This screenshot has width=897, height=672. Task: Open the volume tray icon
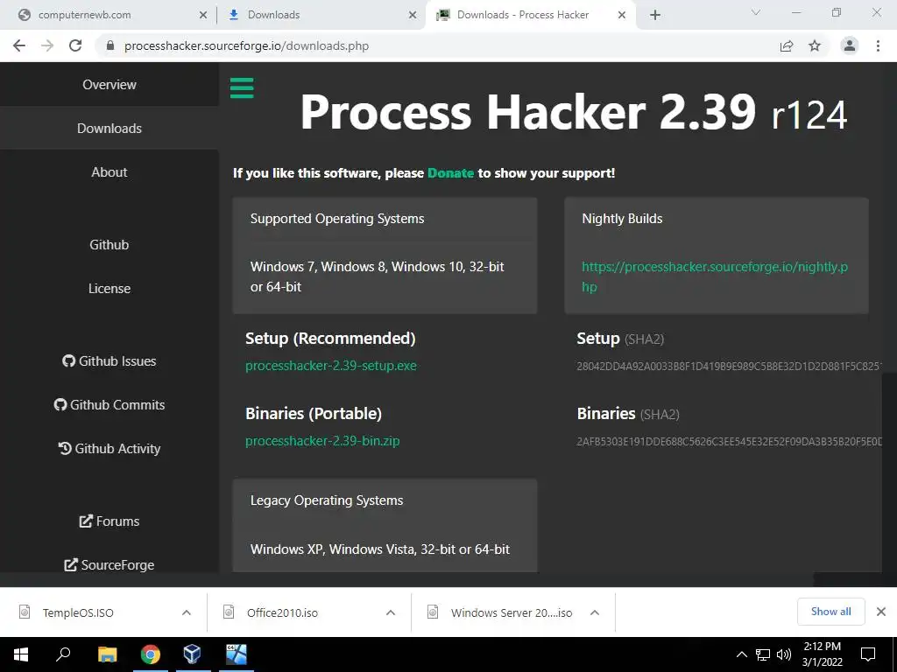click(x=784, y=654)
